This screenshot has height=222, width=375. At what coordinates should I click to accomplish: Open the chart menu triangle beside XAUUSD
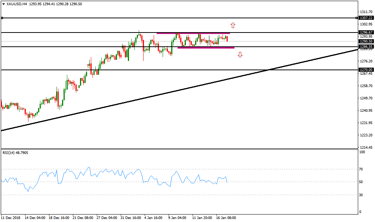[x=3, y=4]
